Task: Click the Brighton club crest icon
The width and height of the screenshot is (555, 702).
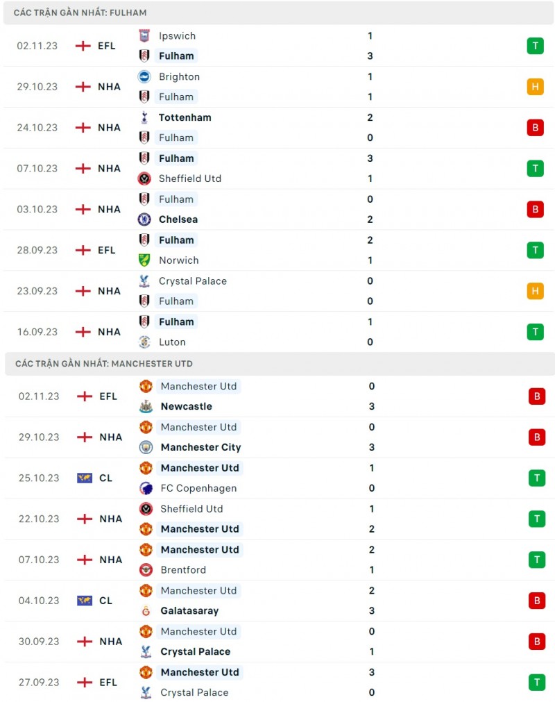Action: [144, 77]
